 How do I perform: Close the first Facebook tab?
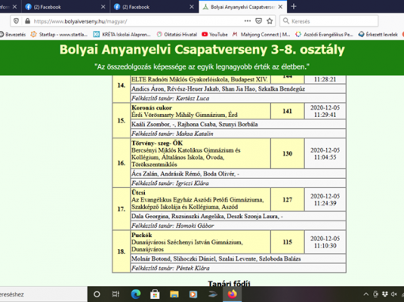(103, 7)
